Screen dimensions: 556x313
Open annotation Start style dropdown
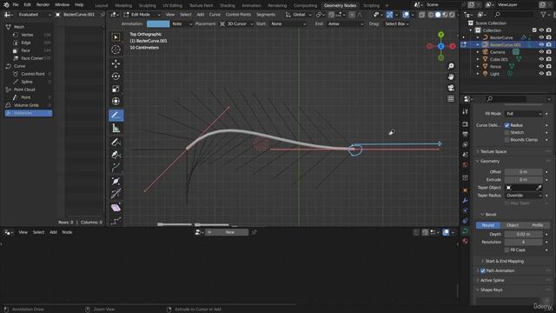click(x=288, y=23)
